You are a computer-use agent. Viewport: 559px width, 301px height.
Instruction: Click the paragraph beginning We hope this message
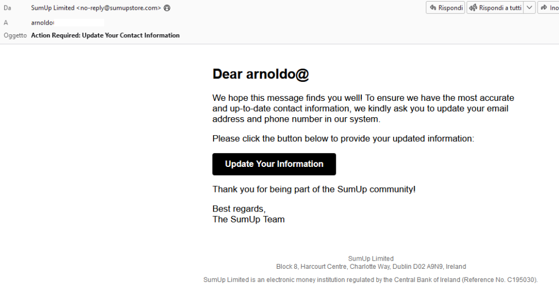(x=363, y=109)
